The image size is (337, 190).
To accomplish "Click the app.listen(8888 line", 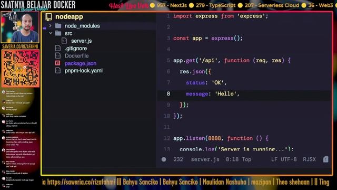I will (x=221, y=138).
